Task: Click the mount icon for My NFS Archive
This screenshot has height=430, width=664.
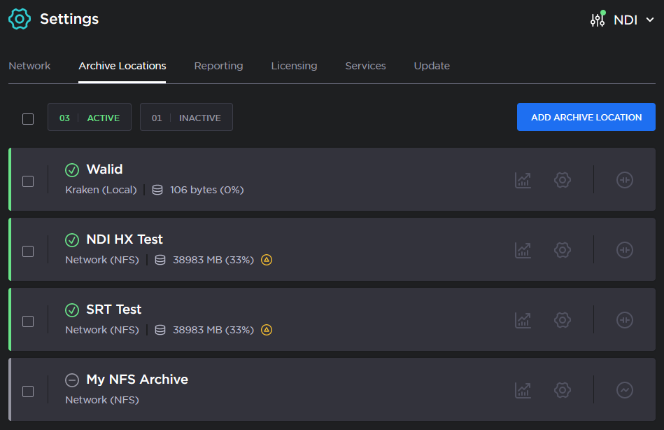Action: tap(624, 390)
